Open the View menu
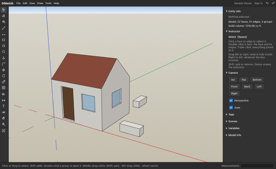Screen dimensions: 276x169 click(32, 3)
